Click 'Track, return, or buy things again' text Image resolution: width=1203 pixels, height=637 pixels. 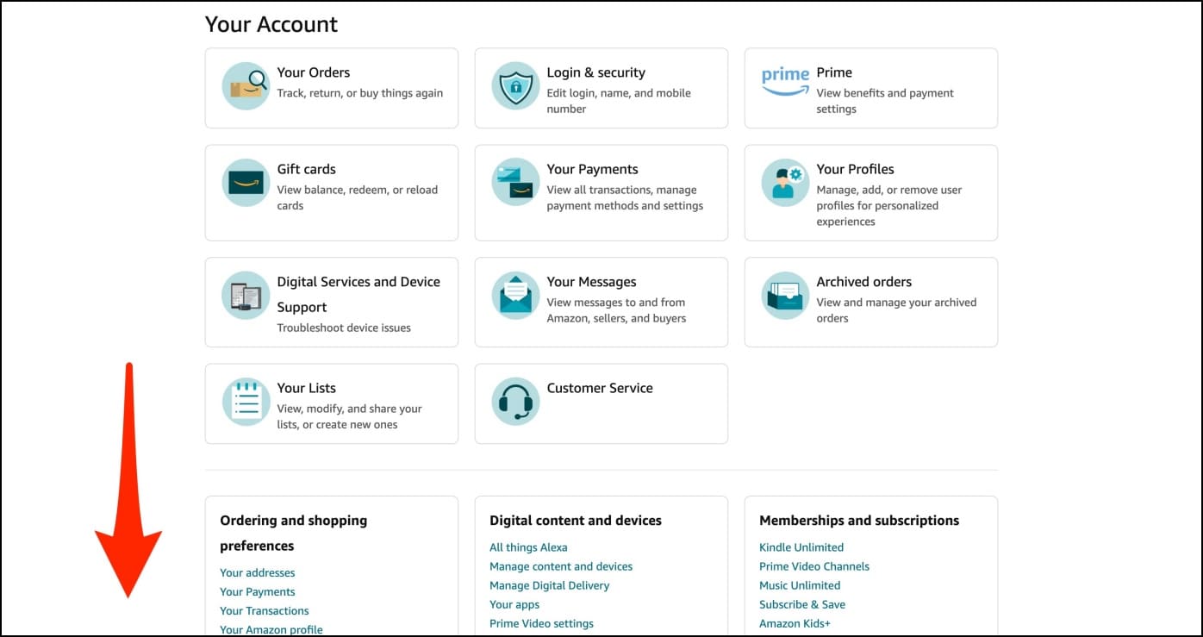(359, 93)
